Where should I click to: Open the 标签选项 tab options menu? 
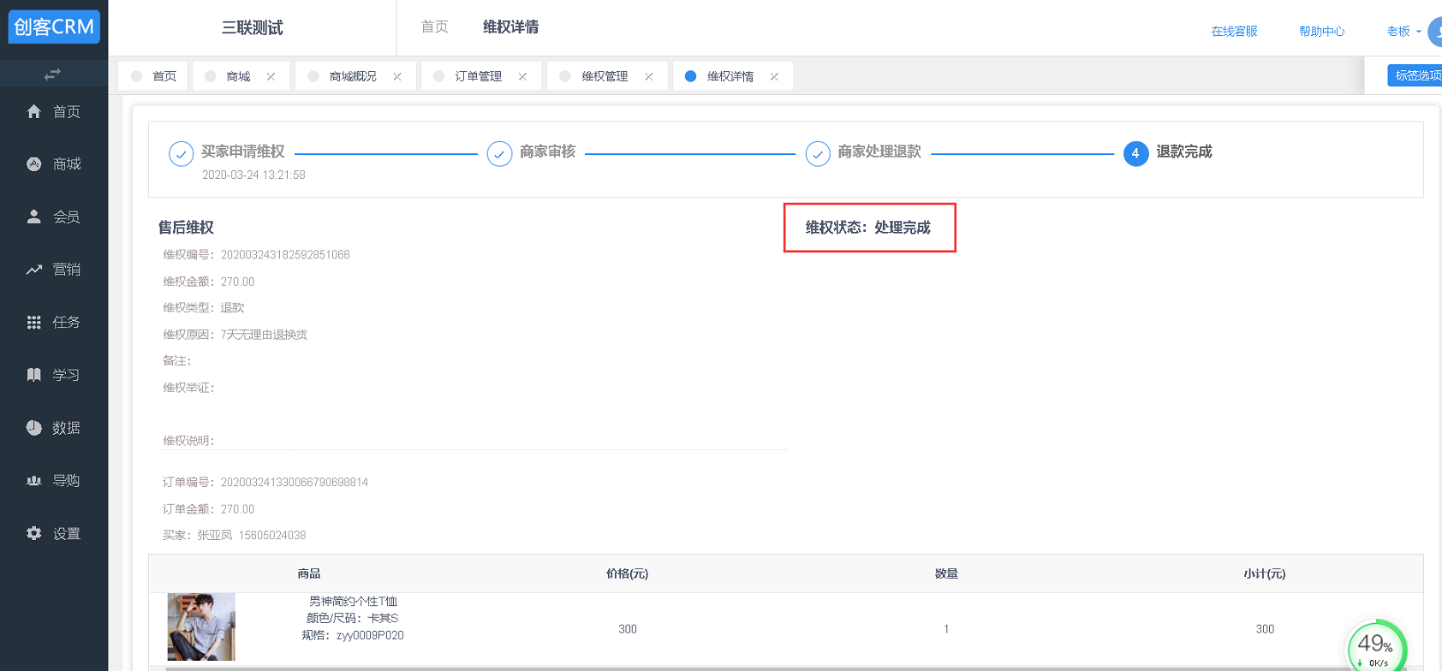pyautogui.click(x=1416, y=75)
